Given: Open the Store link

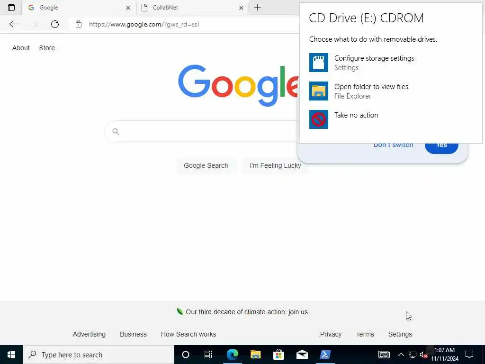Looking at the screenshot, I should [x=47, y=48].
